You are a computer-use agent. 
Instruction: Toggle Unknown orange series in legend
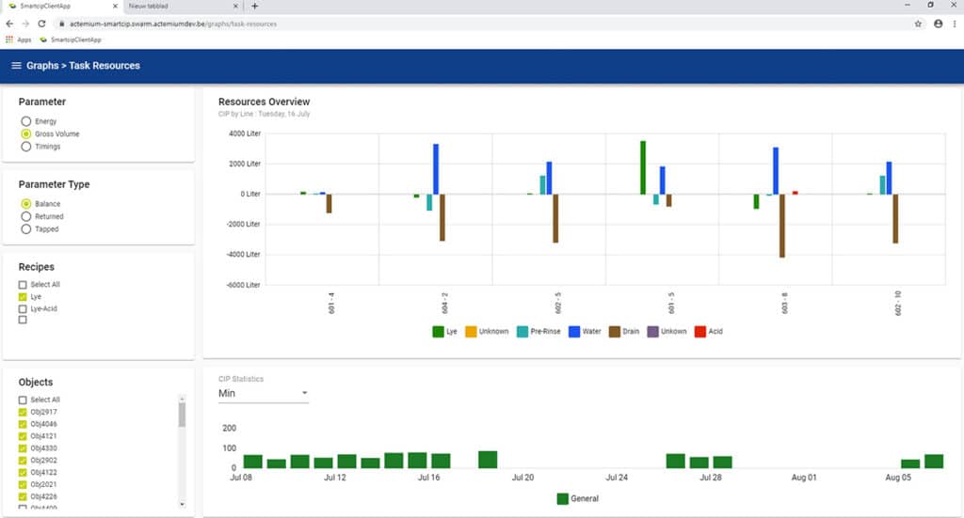tap(487, 332)
